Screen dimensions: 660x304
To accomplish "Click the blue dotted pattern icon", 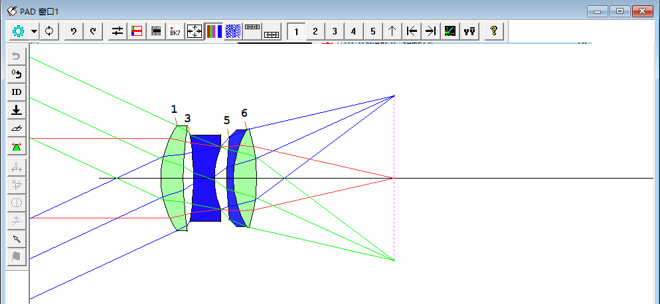I will click(233, 31).
